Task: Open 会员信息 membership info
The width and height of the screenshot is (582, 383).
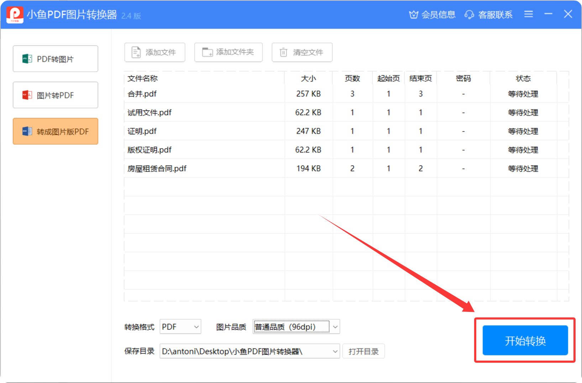Action: [432, 15]
